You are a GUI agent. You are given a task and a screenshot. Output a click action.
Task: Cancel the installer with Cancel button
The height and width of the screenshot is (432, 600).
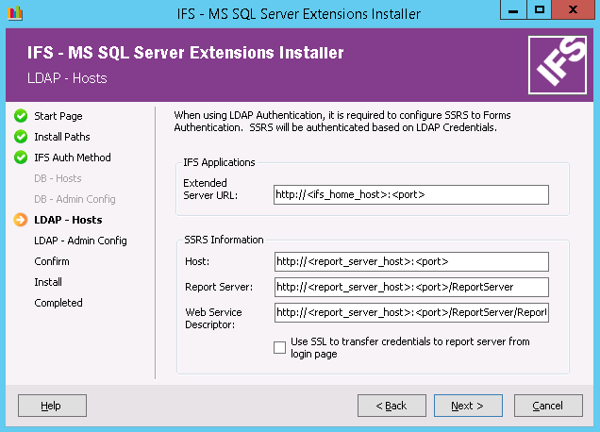(548, 406)
